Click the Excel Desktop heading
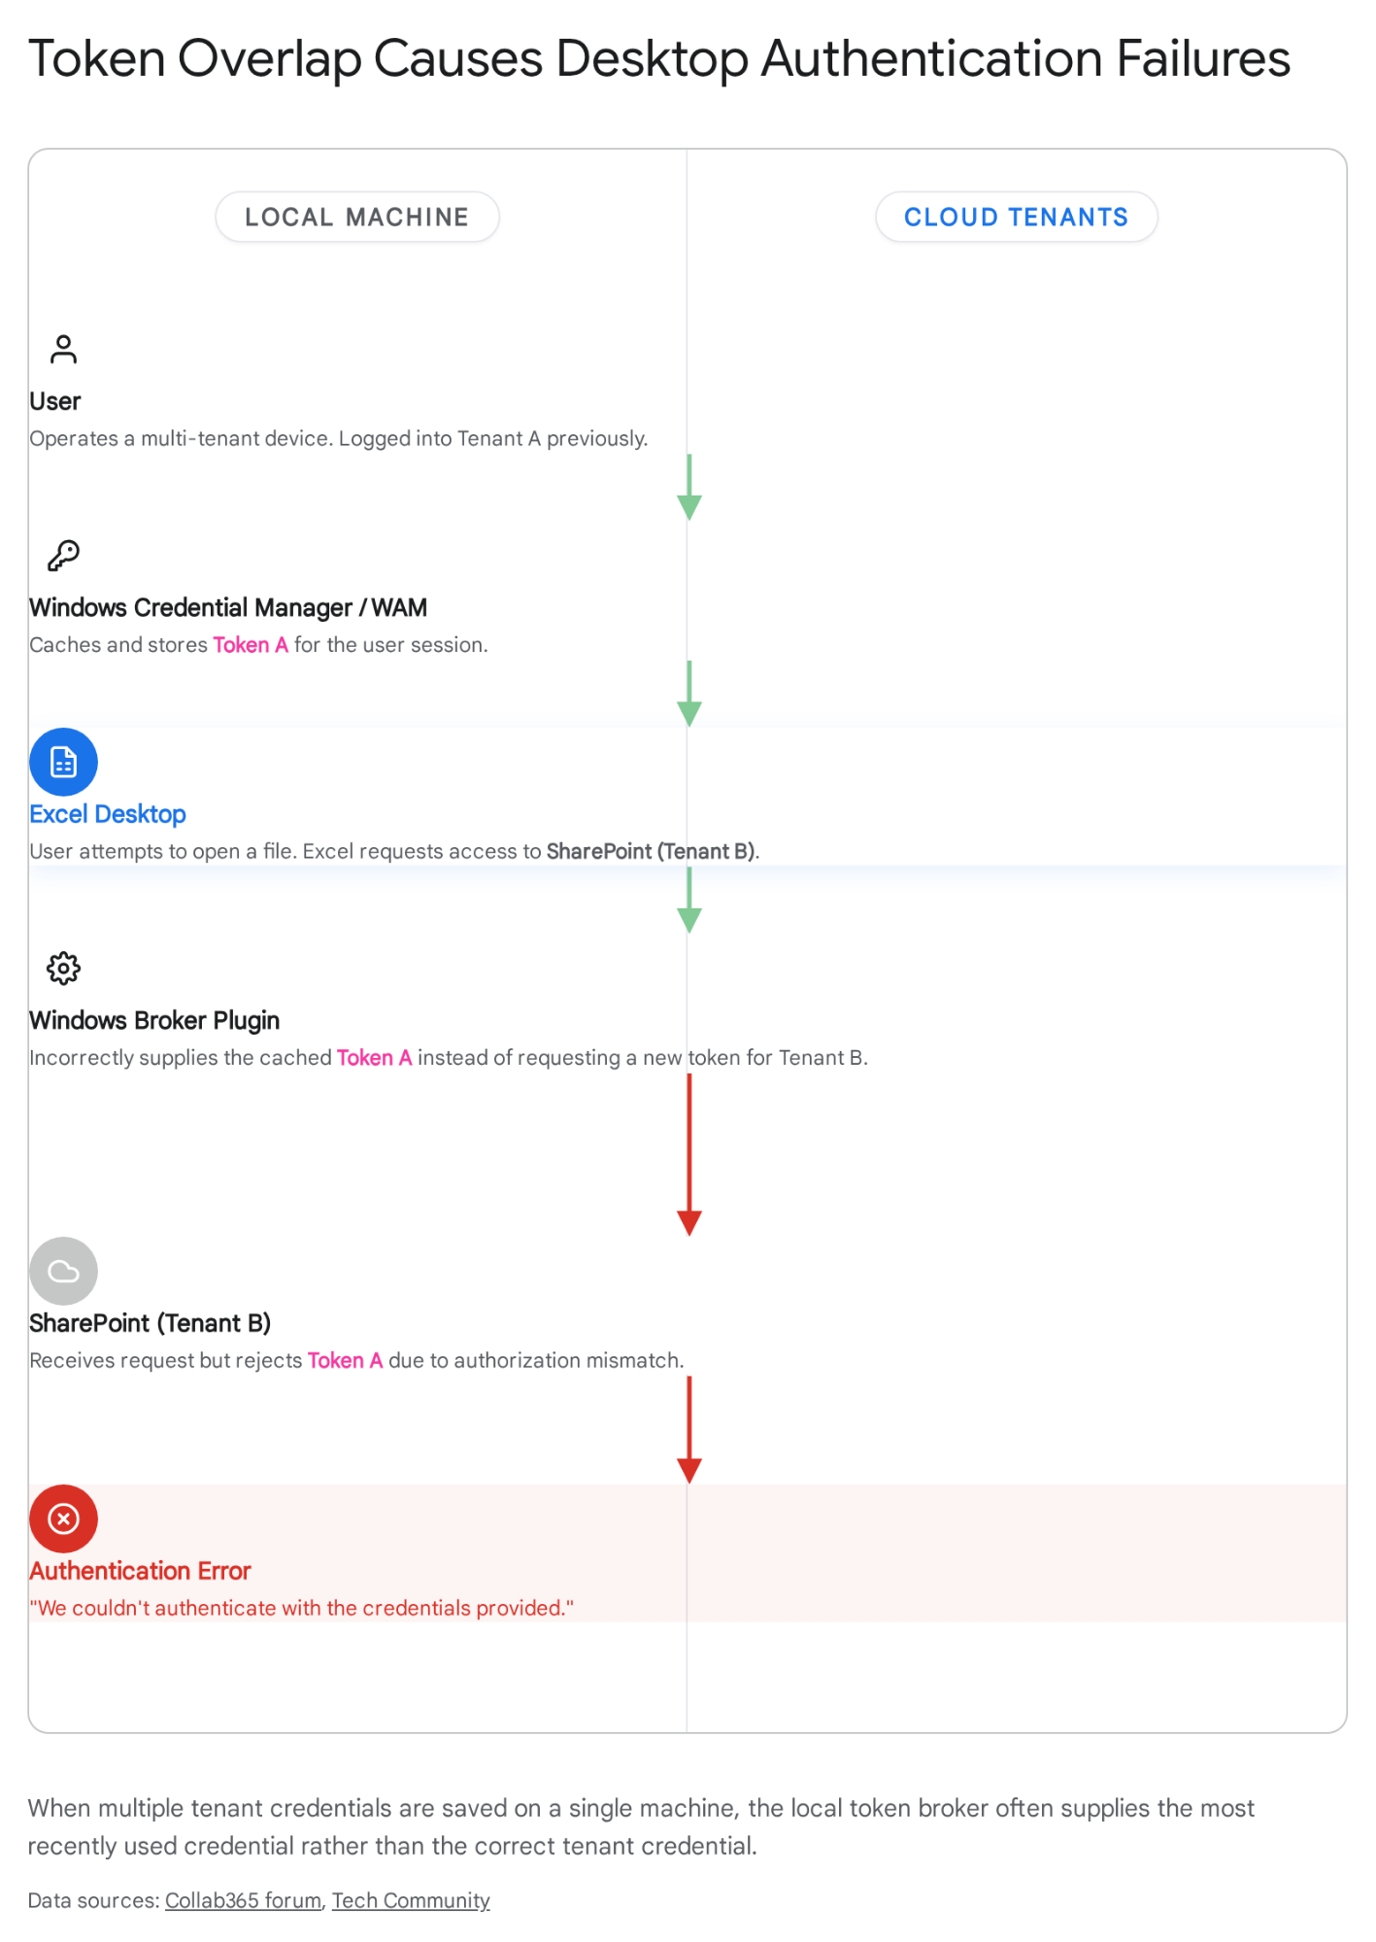This screenshot has width=1376, height=1942. click(x=108, y=814)
